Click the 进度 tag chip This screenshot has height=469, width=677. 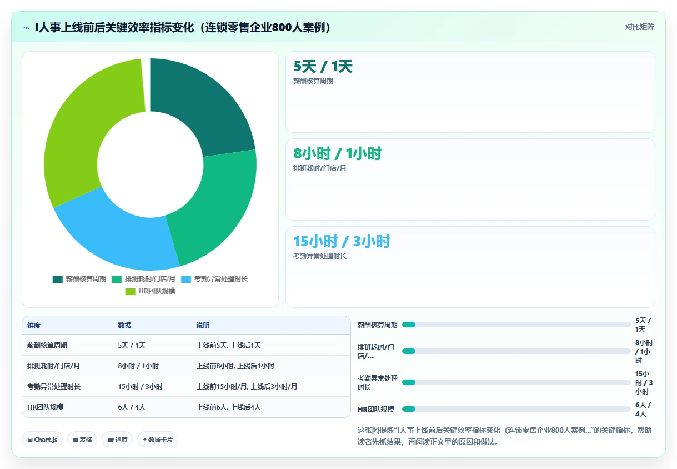117,440
